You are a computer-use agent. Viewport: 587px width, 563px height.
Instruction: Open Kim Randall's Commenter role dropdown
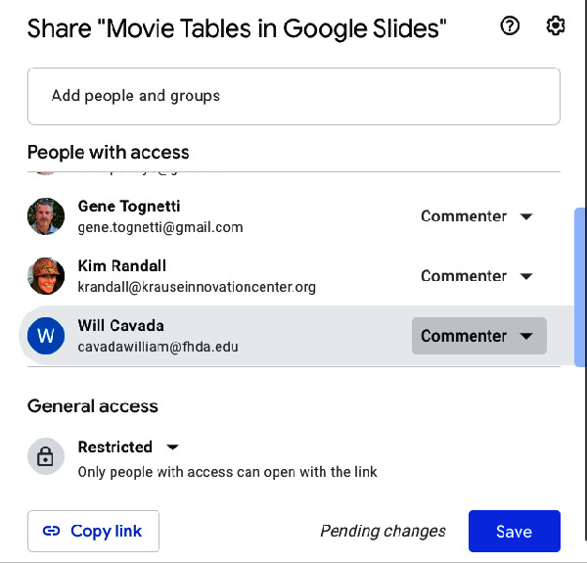point(477,276)
